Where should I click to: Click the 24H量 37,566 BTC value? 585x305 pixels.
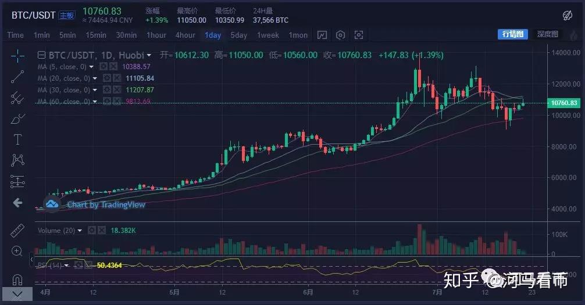tap(270, 20)
